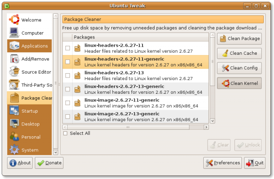Click the Startup category icon
The image size is (274, 179).
(14, 111)
